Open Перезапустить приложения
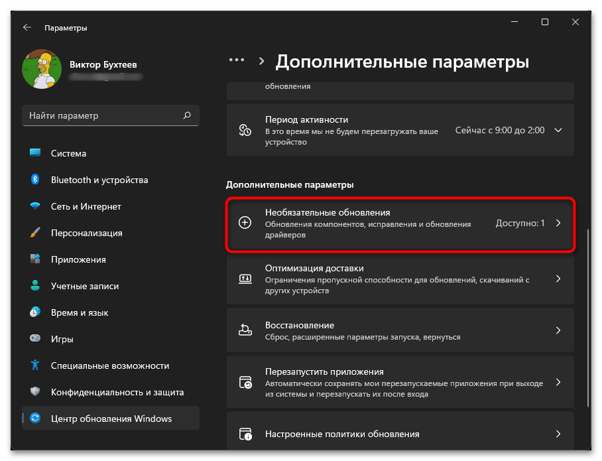The width and height of the screenshot is (602, 461). 400,382
